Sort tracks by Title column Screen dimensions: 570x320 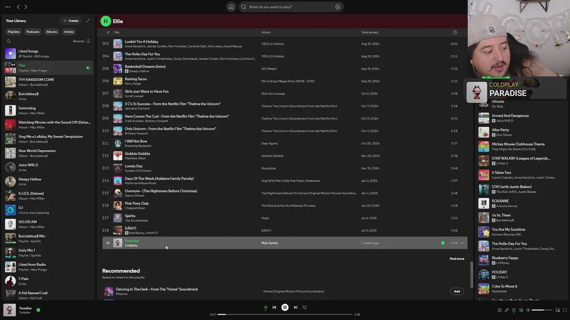coord(116,32)
